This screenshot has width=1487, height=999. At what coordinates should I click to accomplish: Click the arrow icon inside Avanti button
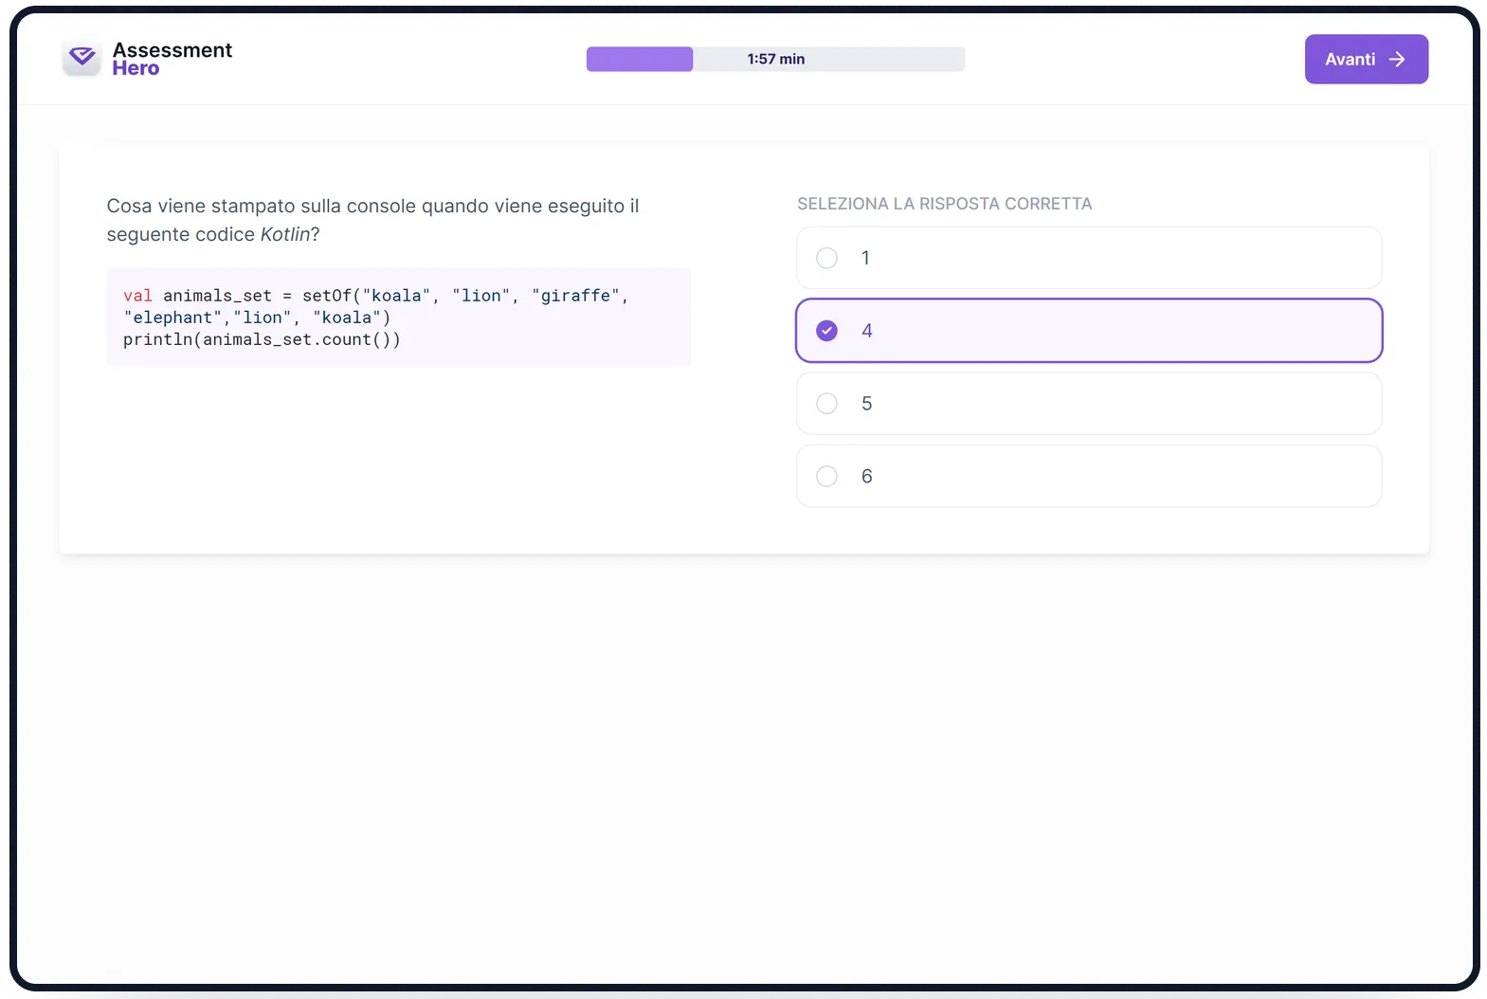(x=1397, y=59)
